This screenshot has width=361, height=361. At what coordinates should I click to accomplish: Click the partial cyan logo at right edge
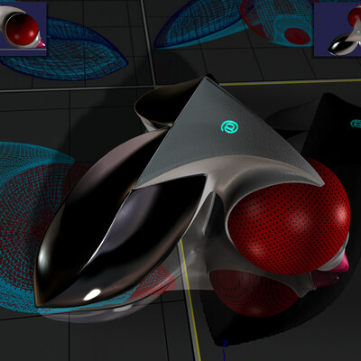click(x=356, y=124)
